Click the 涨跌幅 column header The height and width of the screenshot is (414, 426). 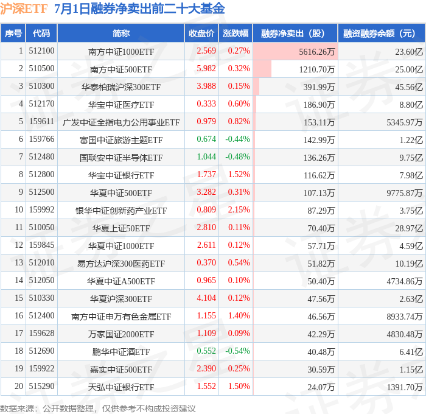[236, 33]
